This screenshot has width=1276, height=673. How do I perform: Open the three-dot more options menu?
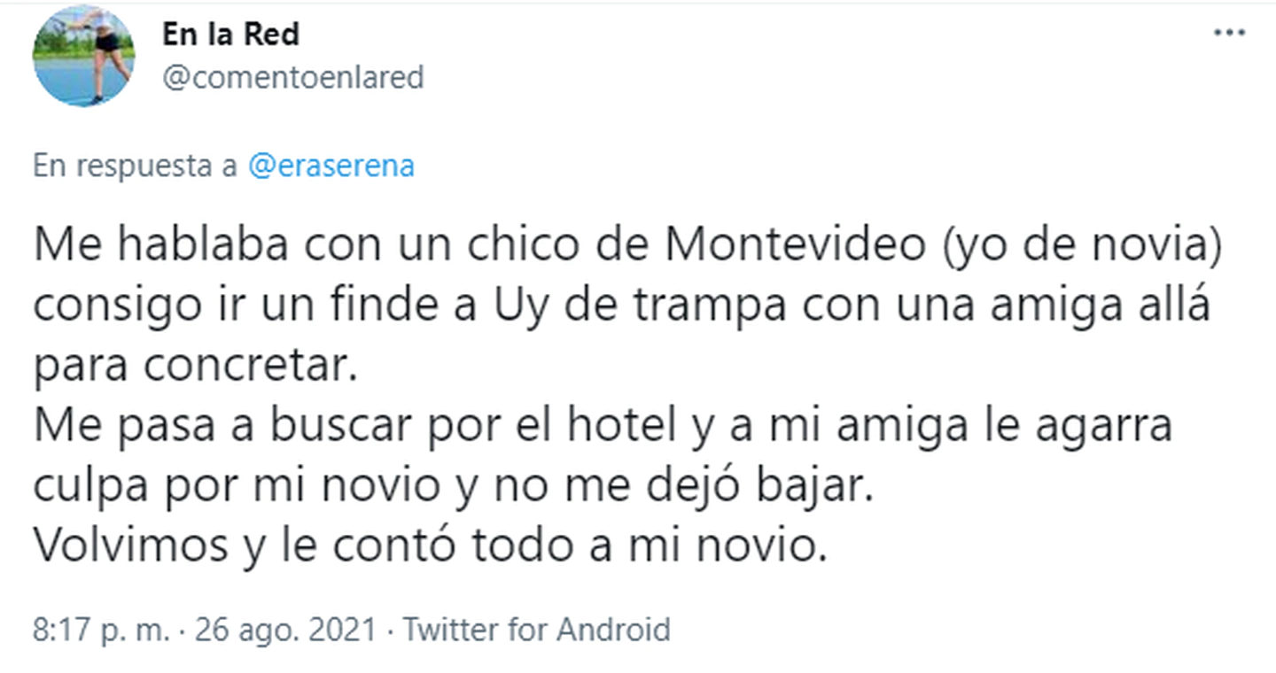[x=1229, y=33]
